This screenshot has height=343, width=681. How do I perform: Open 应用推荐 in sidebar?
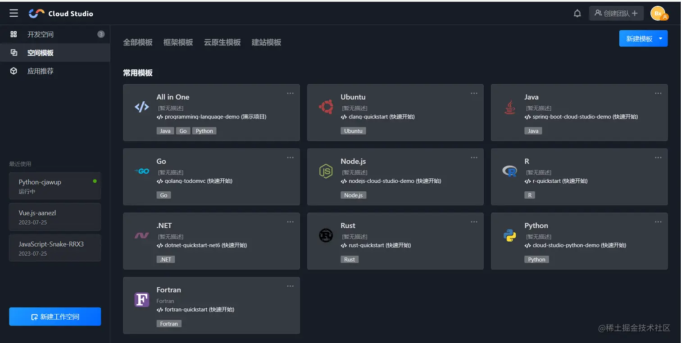point(55,71)
